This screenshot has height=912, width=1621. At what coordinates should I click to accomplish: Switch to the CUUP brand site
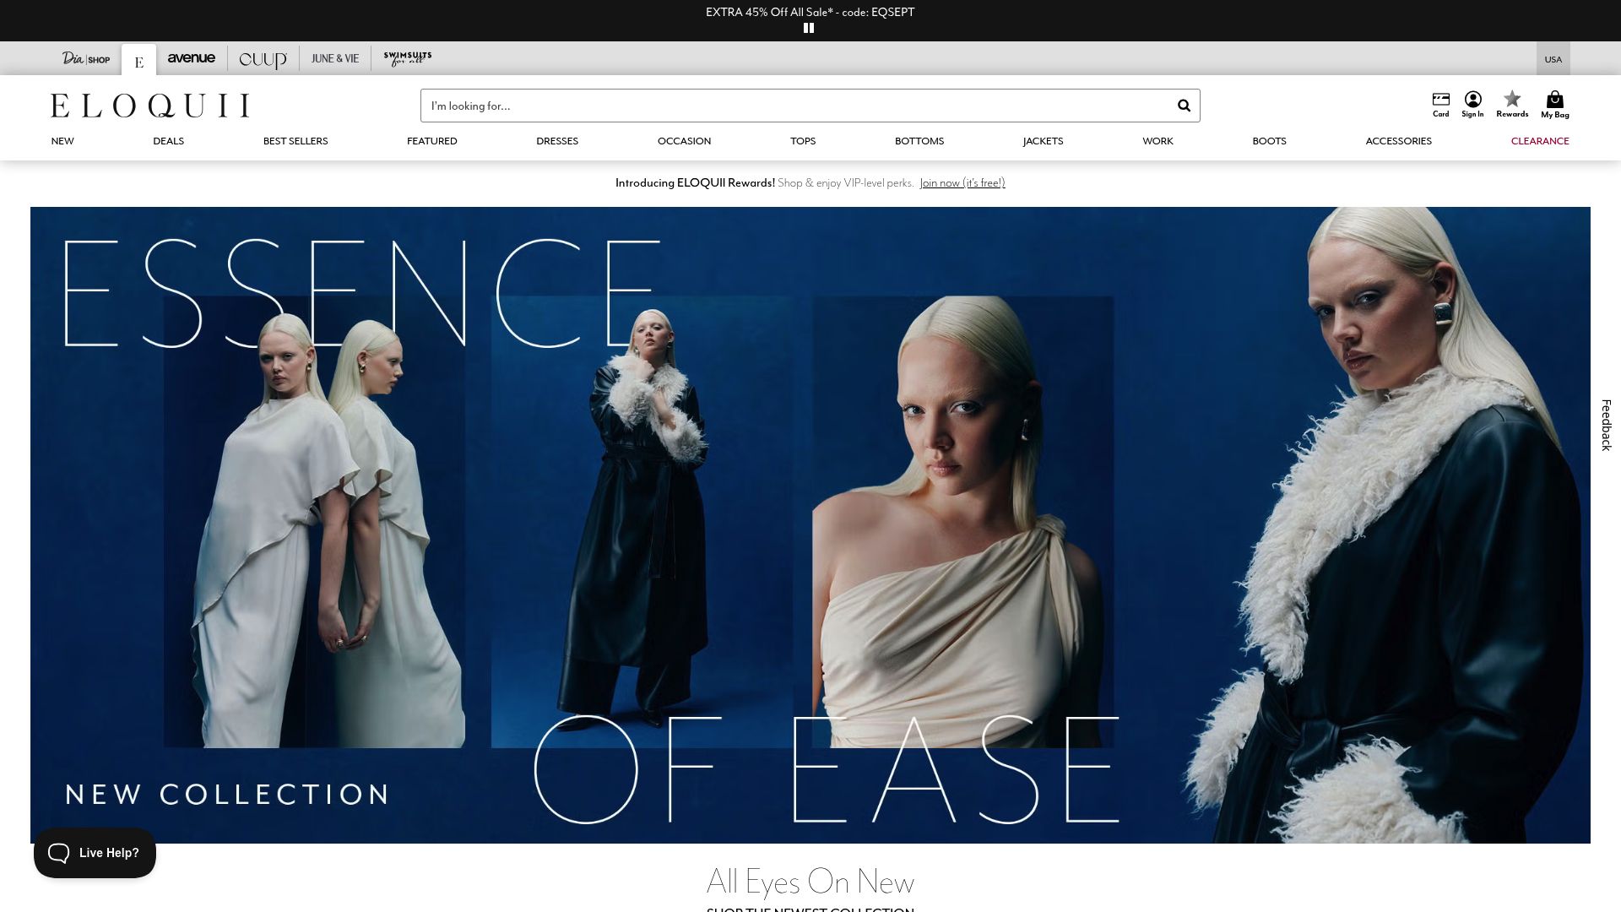263,59
